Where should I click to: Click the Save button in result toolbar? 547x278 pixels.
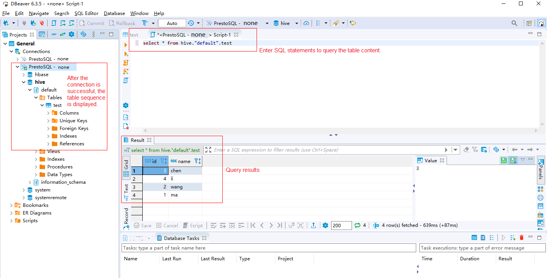click(x=142, y=225)
